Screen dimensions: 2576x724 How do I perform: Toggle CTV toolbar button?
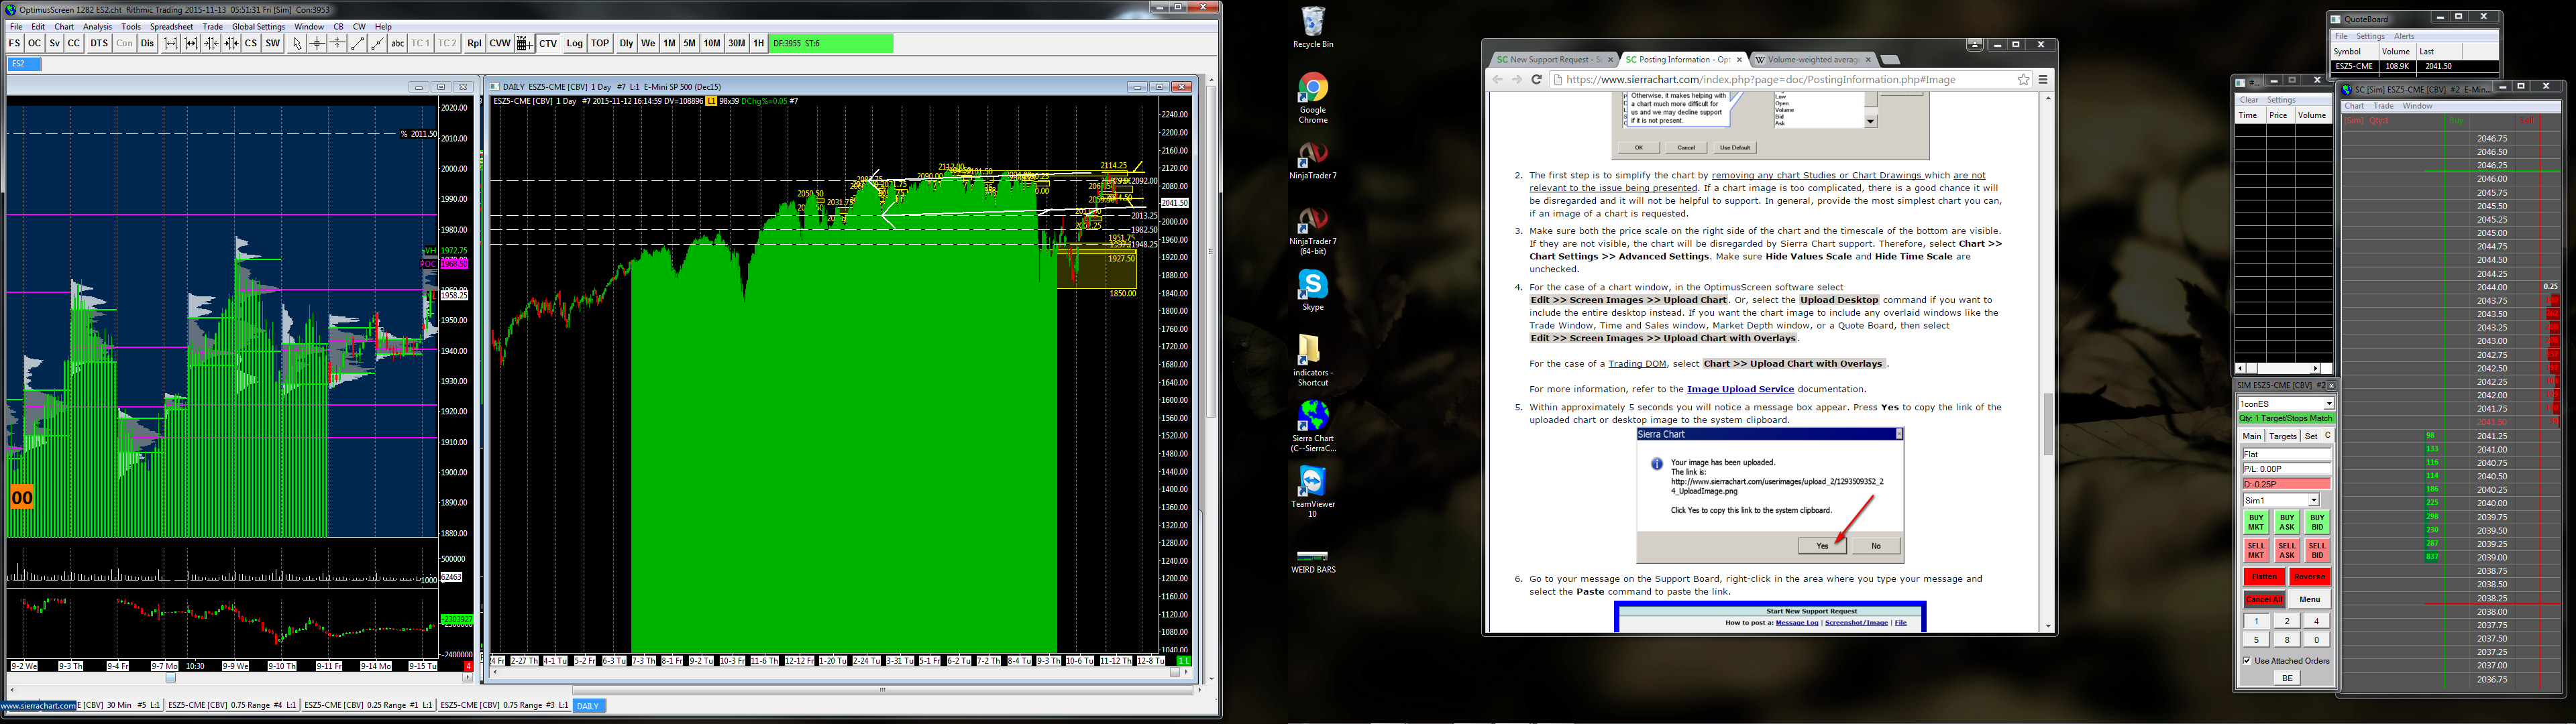[x=548, y=43]
